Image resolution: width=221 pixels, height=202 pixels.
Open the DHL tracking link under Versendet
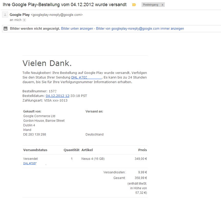click(x=30, y=163)
